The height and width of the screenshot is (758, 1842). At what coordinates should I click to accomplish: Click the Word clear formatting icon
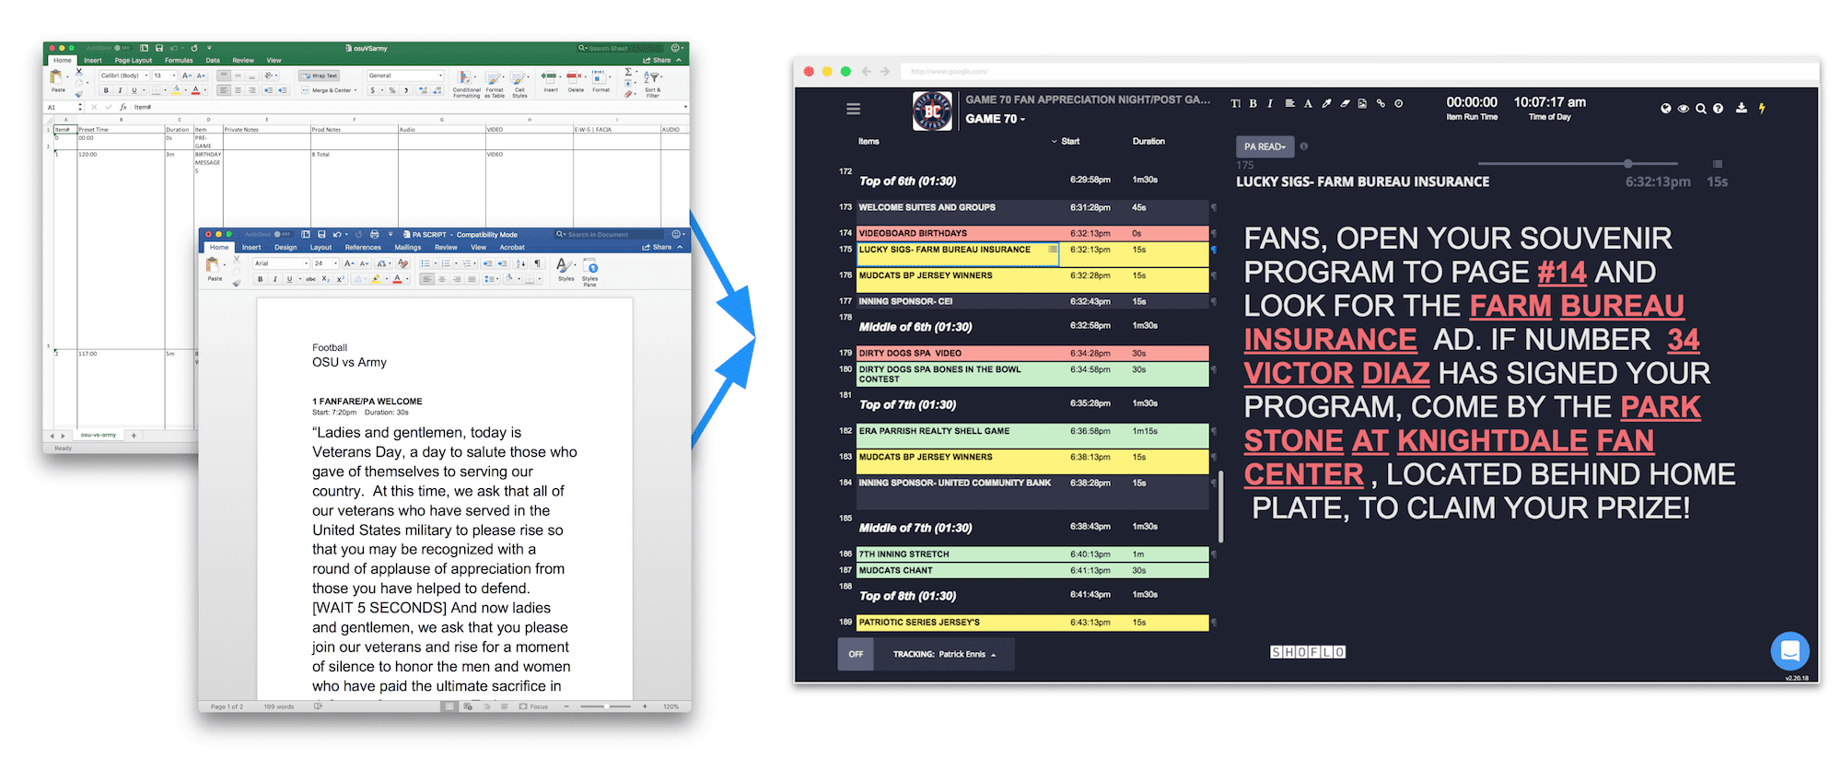click(402, 263)
